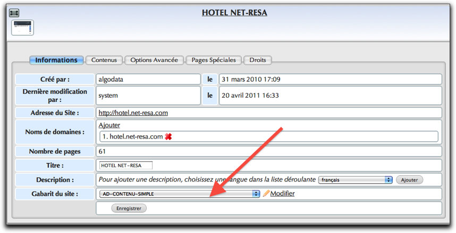Select the creator value algodata

coord(111,79)
